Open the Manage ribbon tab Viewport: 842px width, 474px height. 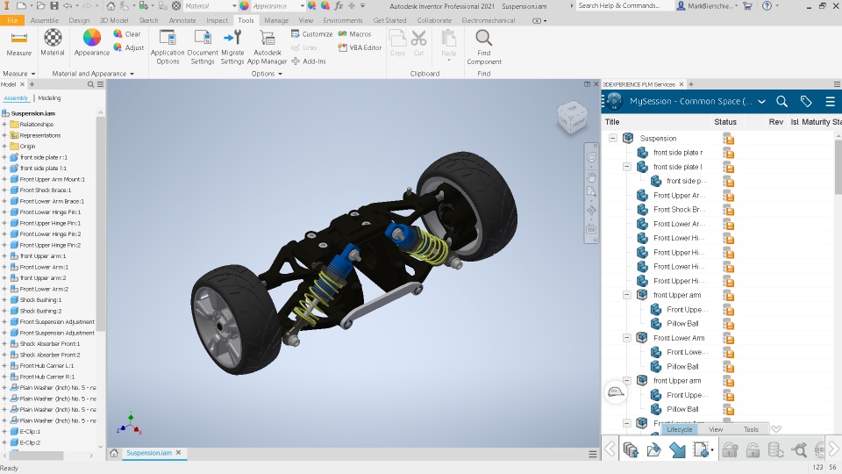[x=276, y=20]
